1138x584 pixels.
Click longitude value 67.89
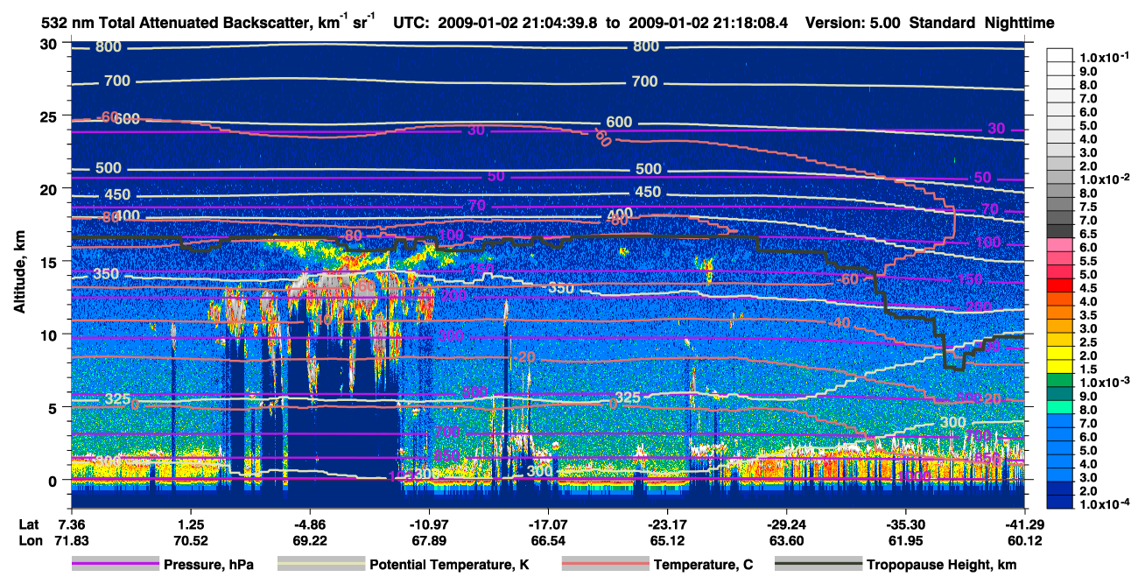(x=428, y=540)
